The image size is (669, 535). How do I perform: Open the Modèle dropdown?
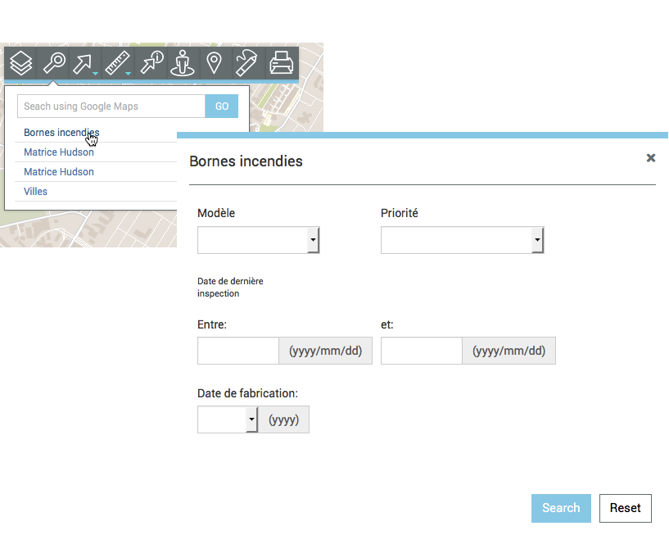tap(259, 240)
